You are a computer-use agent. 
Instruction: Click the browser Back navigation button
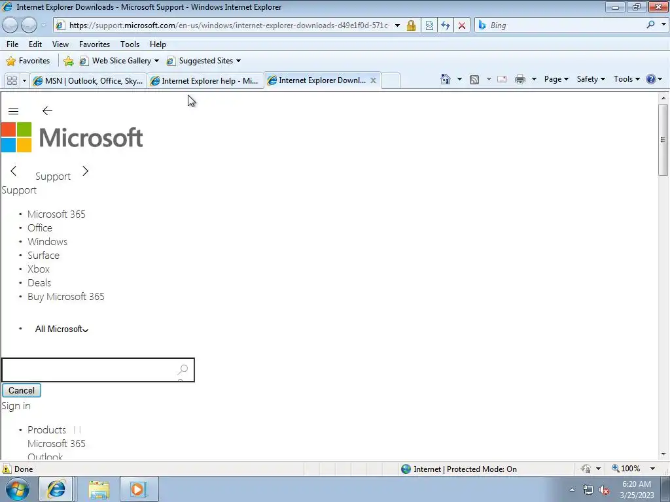pos(10,25)
